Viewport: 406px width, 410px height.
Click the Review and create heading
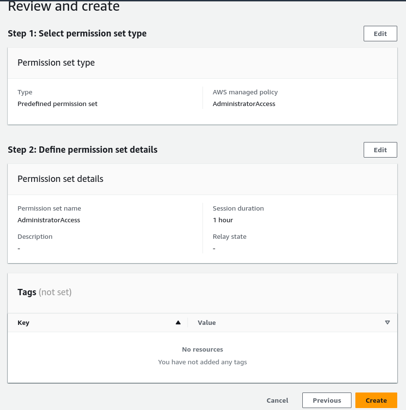[63, 7]
